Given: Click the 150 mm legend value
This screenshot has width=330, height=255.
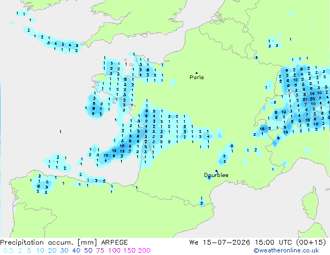Looking at the screenshot, I should coord(130,251).
